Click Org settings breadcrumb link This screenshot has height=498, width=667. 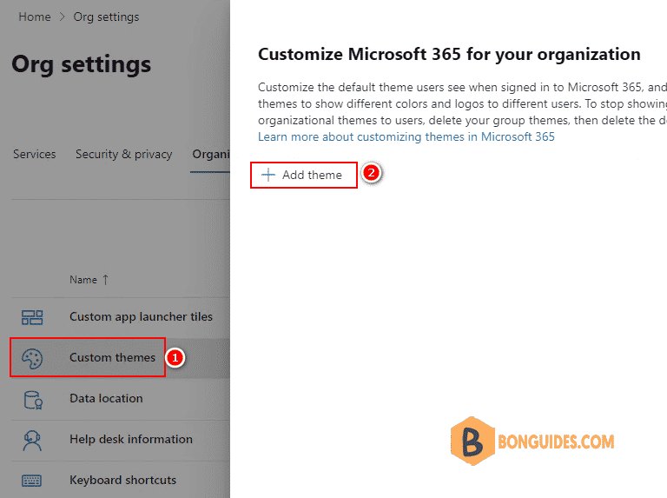click(x=106, y=17)
